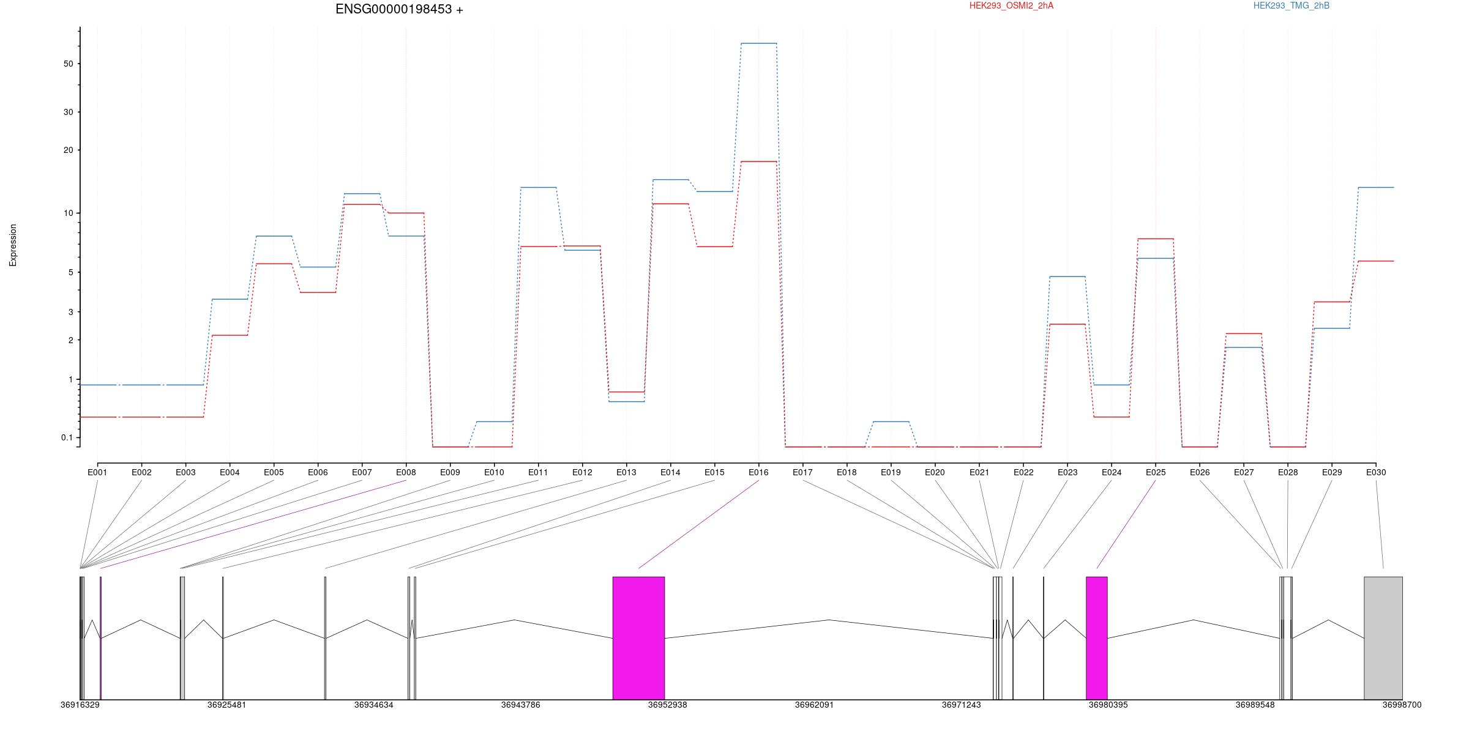Image resolution: width=1469 pixels, height=734 pixels.
Task: Click y-axis tick value 50
Action: [68, 64]
